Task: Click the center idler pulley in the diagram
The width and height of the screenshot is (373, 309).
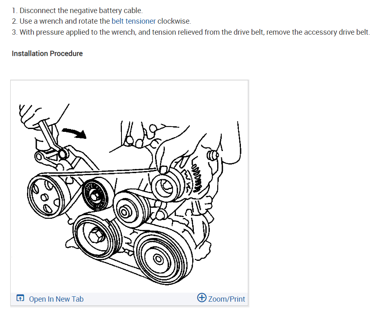Action: tap(128, 209)
